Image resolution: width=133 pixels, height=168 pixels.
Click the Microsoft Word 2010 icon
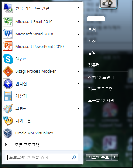pos(8,34)
